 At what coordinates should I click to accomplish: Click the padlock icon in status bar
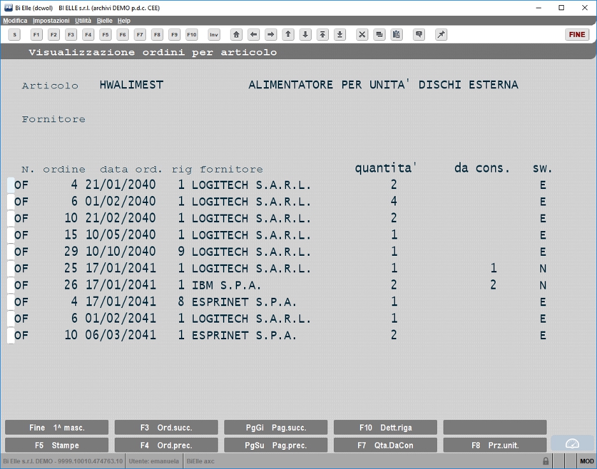(x=545, y=461)
